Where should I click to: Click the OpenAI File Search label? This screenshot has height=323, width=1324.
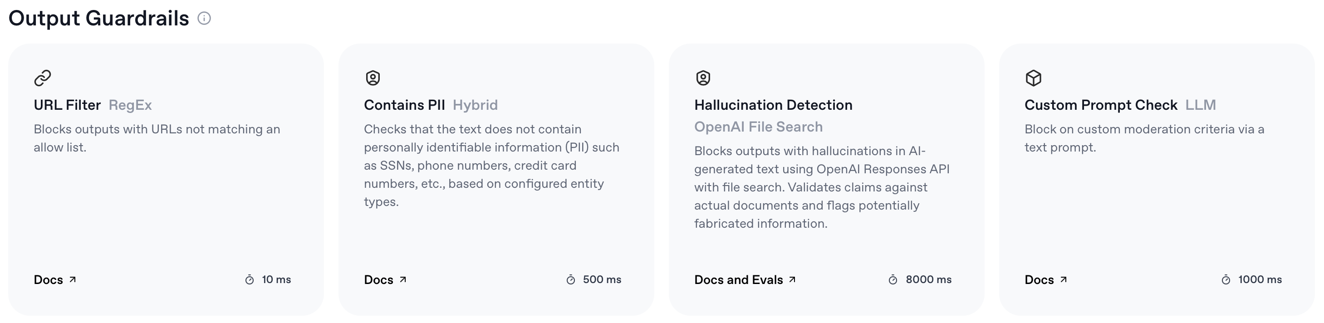pyautogui.click(x=758, y=127)
